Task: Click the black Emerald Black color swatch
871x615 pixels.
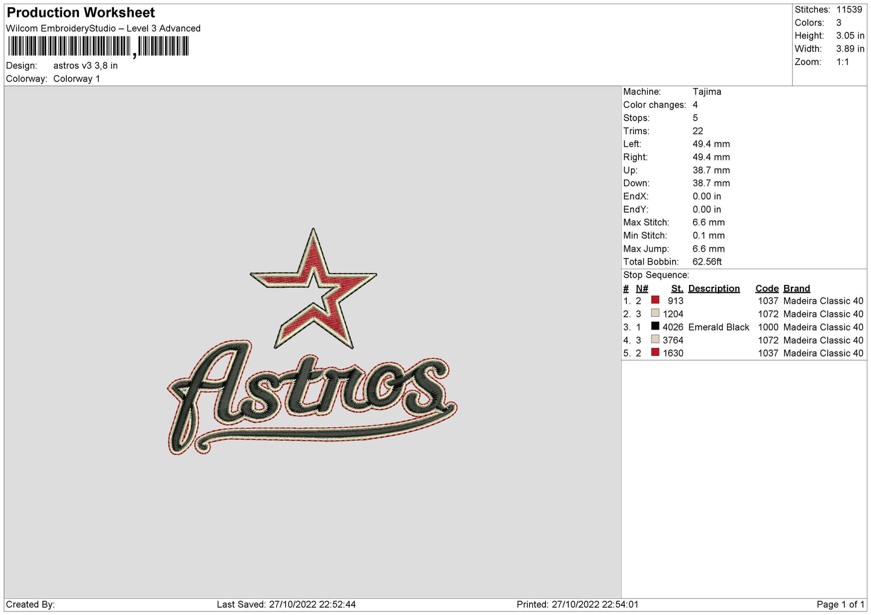Action: (x=655, y=326)
